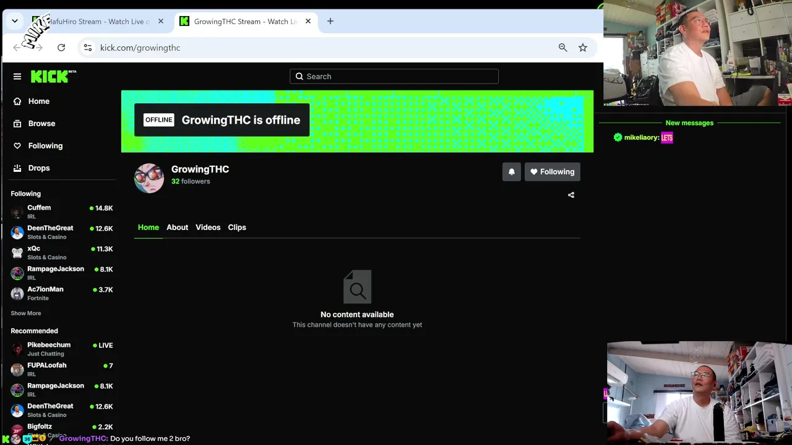Reload the kick.com page
The image size is (792, 445).
61,48
